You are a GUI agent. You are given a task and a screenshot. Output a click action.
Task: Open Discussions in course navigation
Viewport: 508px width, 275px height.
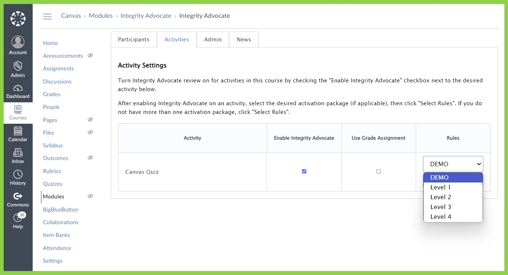[x=57, y=81]
